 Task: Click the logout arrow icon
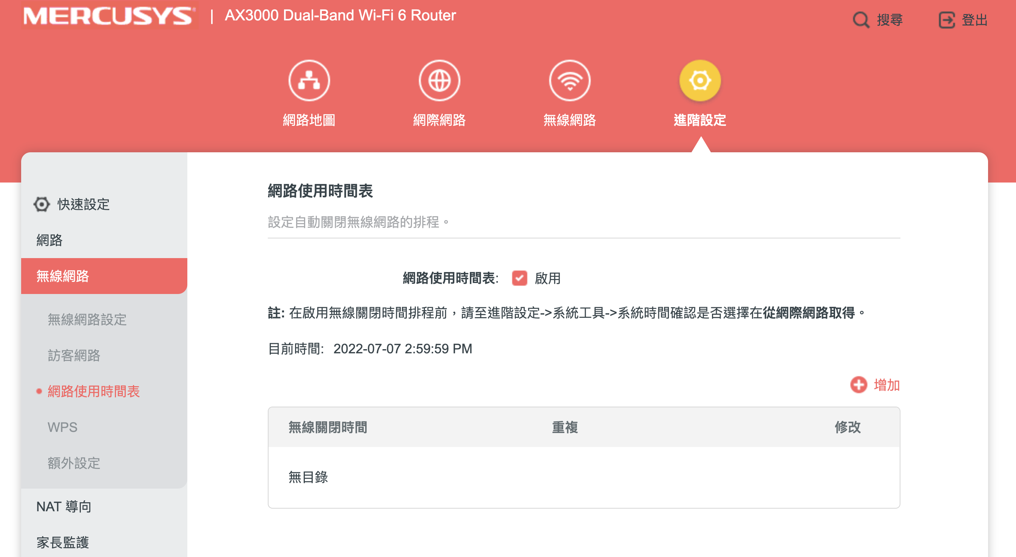tap(946, 20)
